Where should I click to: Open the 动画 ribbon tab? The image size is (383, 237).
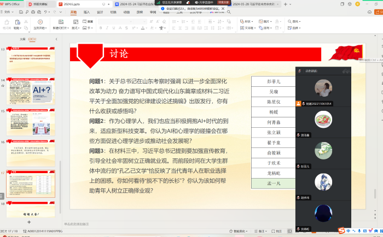[126, 11]
